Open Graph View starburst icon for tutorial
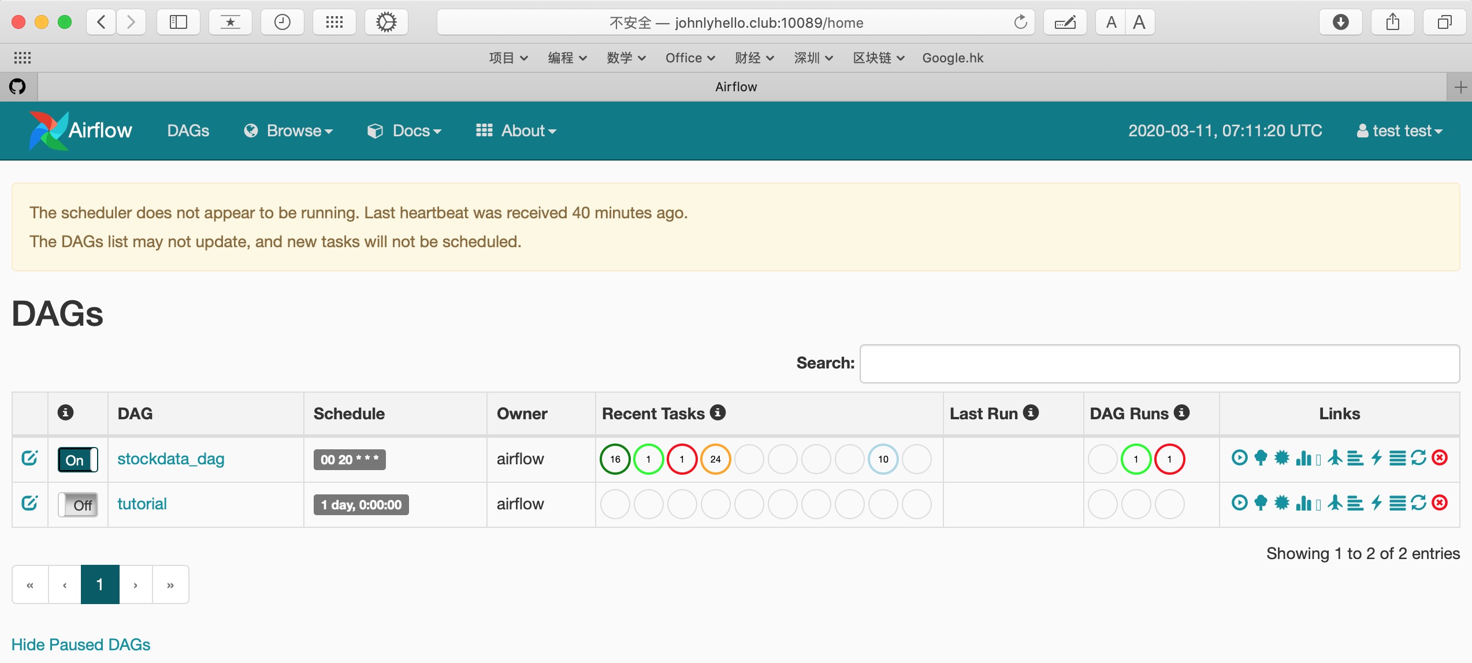This screenshot has height=663, width=1472. (x=1281, y=503)
